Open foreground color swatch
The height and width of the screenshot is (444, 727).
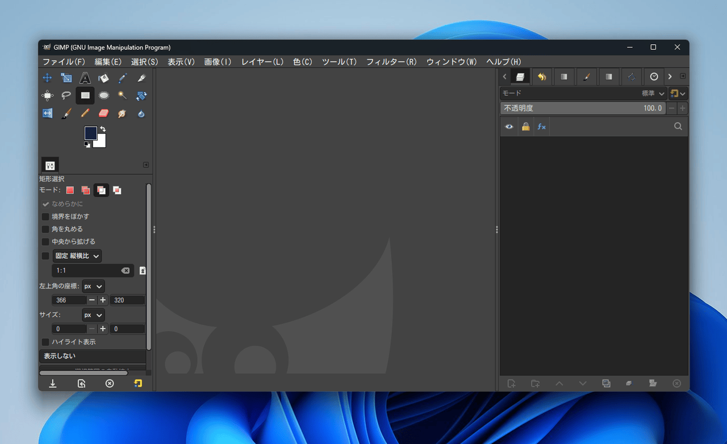tap(90, 133)
